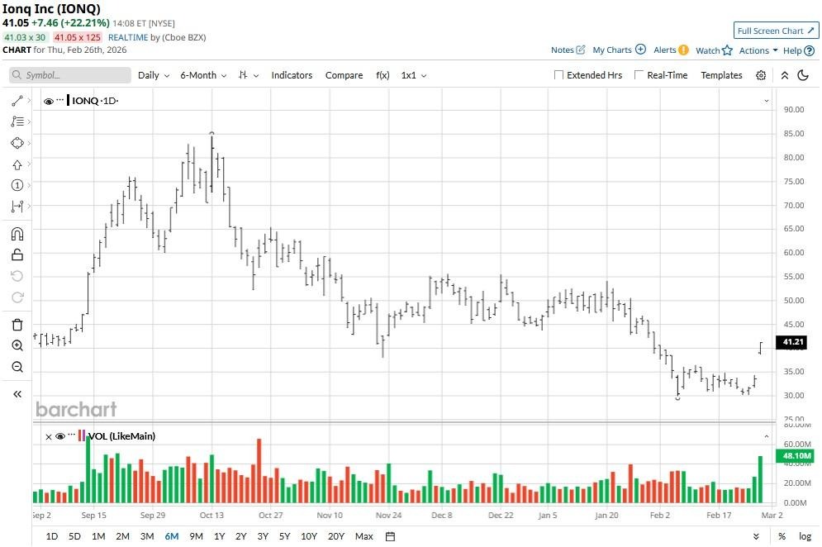
Task: Select the 3M range
Action: click(147, 536)
